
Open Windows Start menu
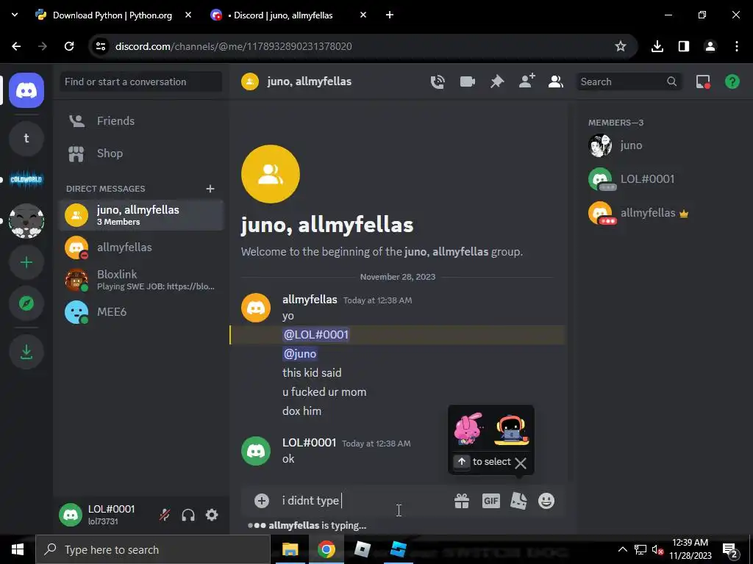point(18,549)
